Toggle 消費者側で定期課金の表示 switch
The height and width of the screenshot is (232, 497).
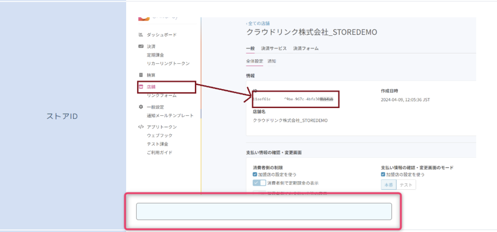coord(259,183)
